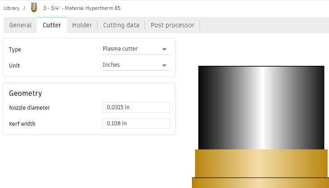
Task: Click the Type label
Action: tap(15, 50)
